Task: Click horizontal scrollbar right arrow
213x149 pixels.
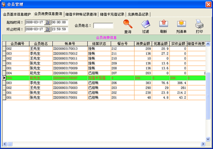Action: tap(203, 144)
